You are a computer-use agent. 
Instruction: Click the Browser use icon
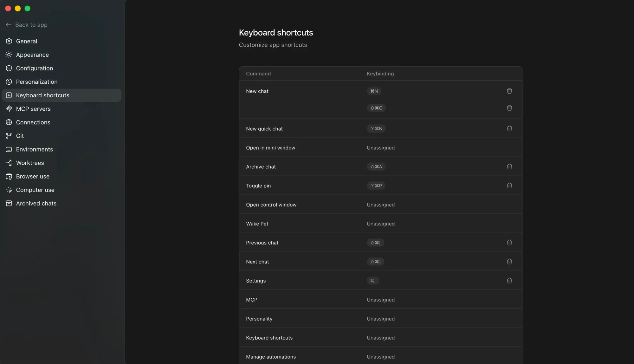coord(9,176)
